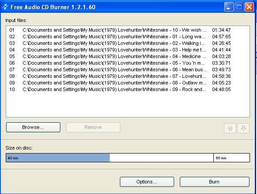Move selected track up with arrow button

230,128
